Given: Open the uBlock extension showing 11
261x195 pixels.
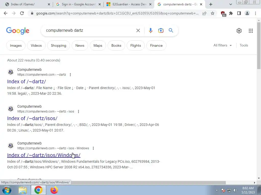Looking at the screenshot, I should [223, 14].
